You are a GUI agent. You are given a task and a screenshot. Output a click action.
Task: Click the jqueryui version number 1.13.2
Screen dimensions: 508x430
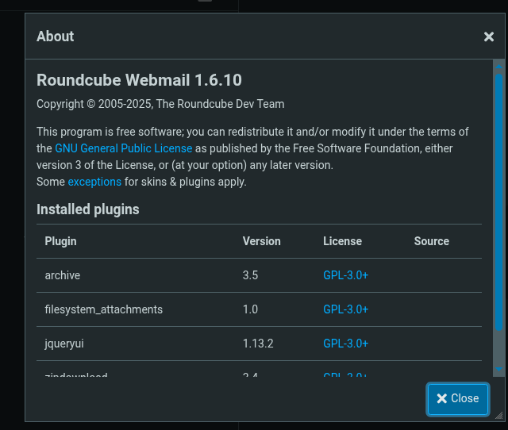point(258,344)
